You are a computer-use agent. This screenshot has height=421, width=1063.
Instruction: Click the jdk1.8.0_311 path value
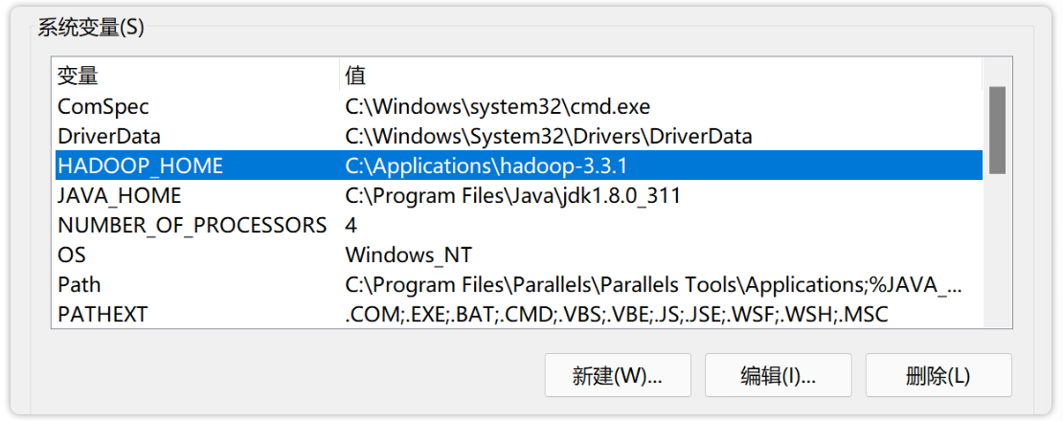(x=512, y=195)
